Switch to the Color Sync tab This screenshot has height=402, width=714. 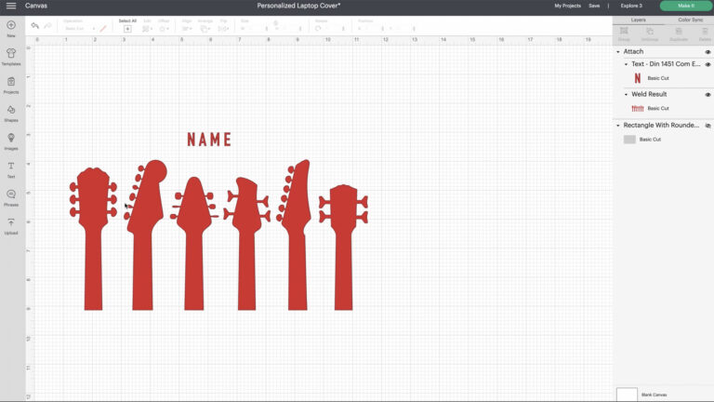691,20
